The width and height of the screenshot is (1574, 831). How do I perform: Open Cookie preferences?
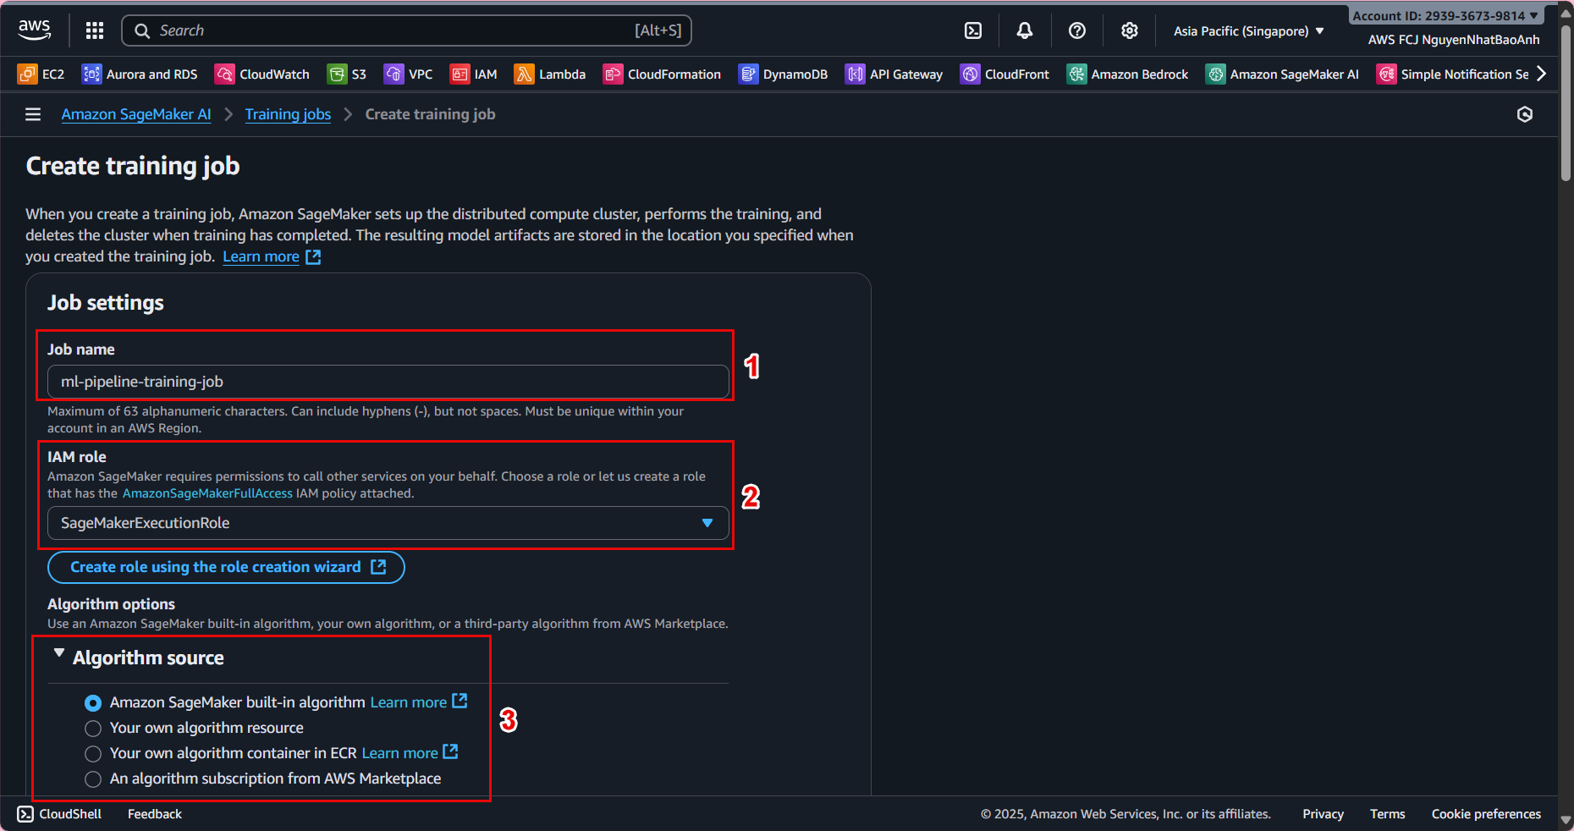[1486, 814]
